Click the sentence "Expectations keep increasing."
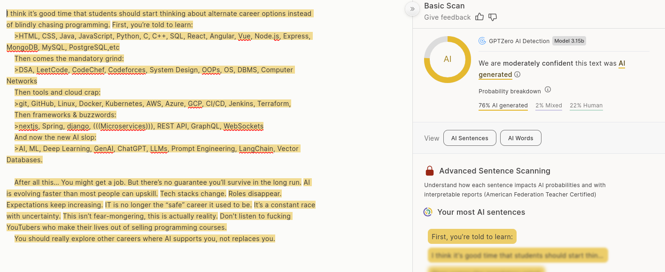 click(x=54, y=205)
